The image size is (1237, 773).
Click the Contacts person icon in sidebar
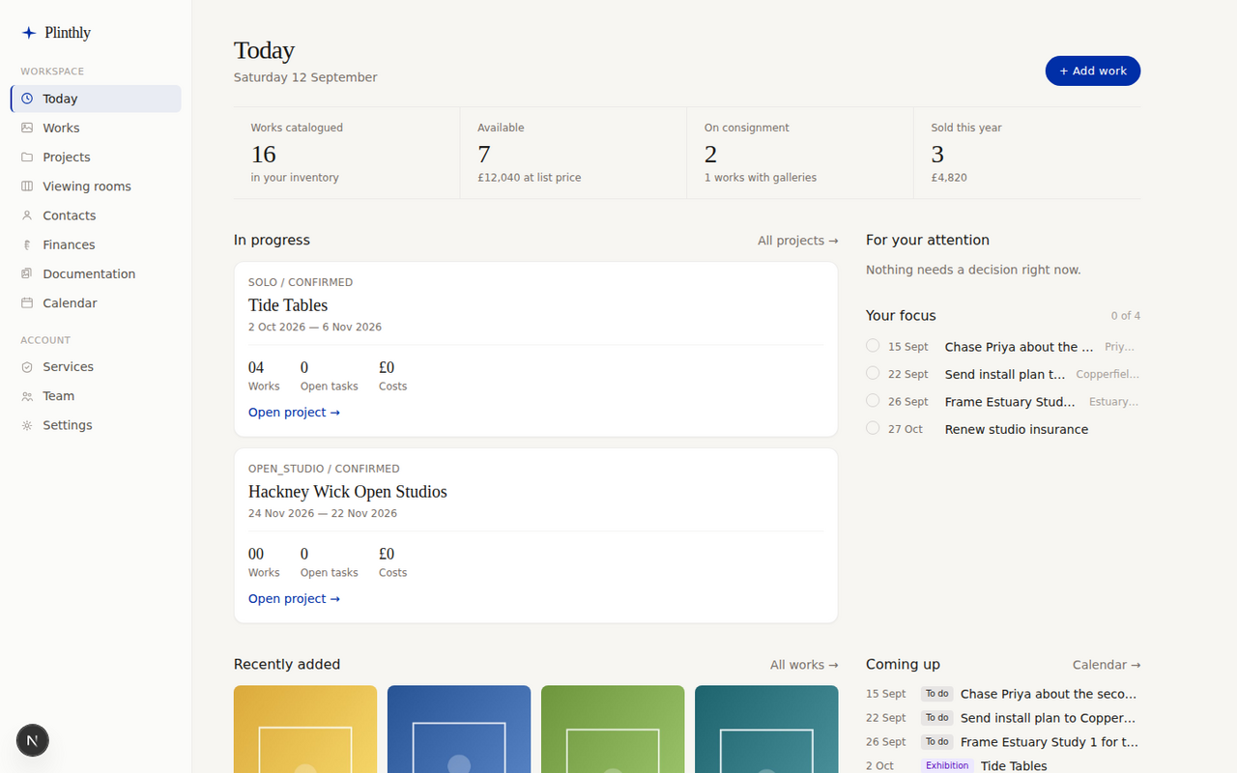click(x=27, y=215)
